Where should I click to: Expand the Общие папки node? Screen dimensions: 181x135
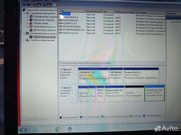28,23
